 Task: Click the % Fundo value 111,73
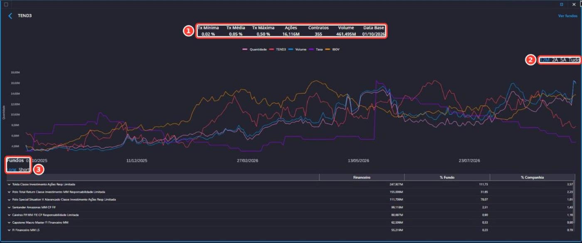[x=483, y=184]
